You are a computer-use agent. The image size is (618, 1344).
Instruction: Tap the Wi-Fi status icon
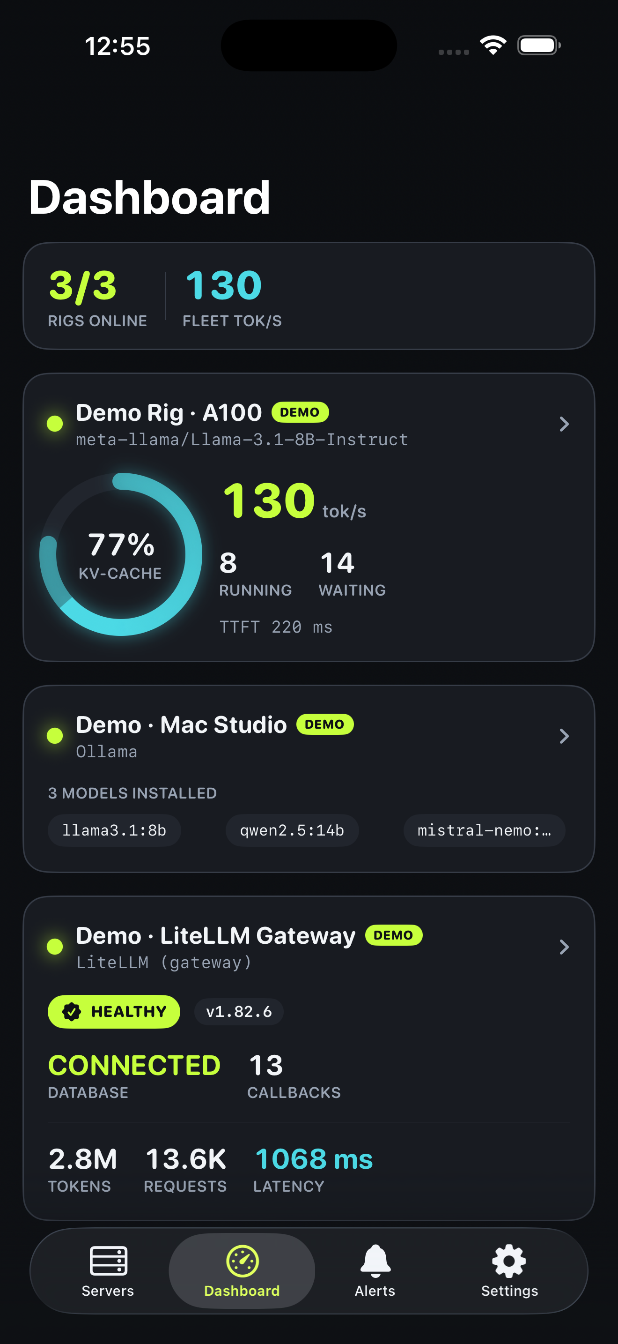click(x=493, y=45)
